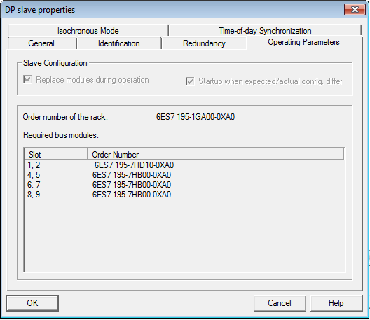The image size is (370, 320).
Task: Toggle Replace modules during operation checkbox
Action: (27, 79)
